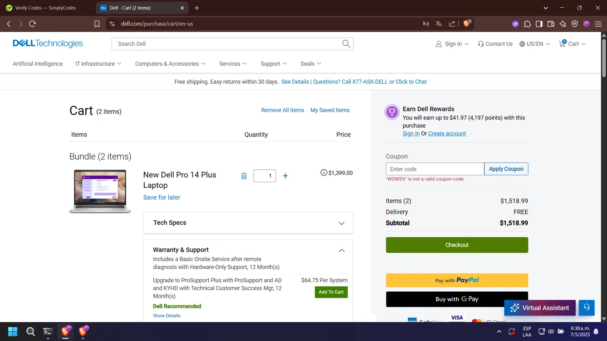Expand IT Infrastructure menu

click(x=98, y=64)
